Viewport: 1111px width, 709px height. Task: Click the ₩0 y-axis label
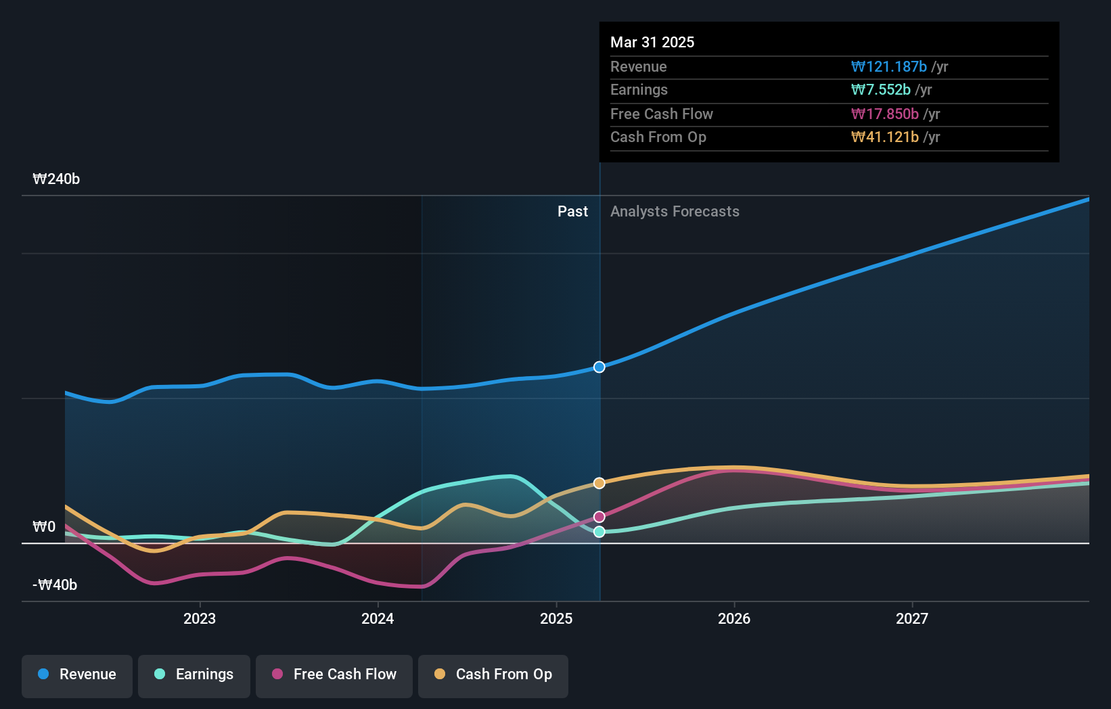point(44,527)
